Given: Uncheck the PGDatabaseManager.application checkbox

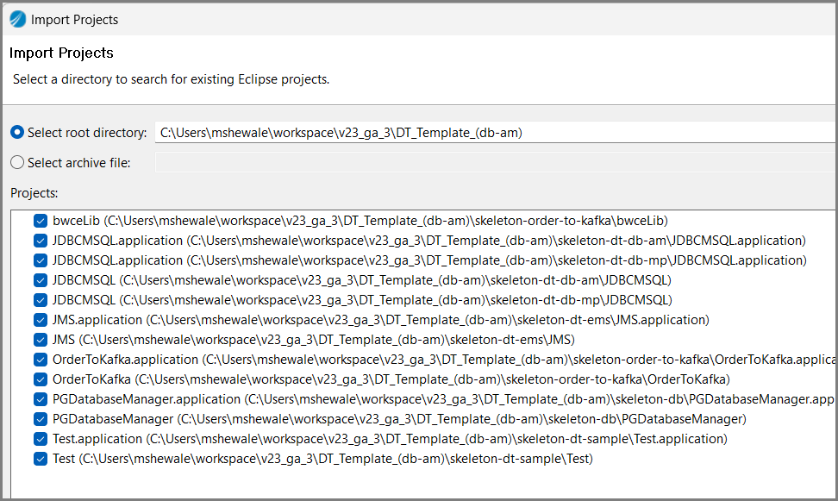Looking at the screenshot, I should pyautogui.click(x=41, y=399).
